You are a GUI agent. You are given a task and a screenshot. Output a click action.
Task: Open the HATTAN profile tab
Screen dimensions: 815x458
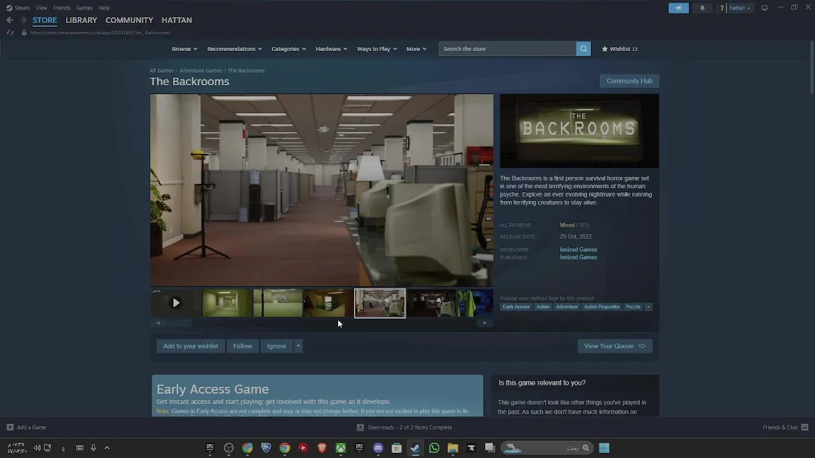176,20
